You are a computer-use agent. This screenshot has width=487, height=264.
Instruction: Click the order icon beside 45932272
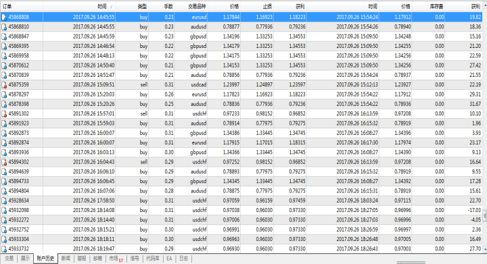[4, 220]
